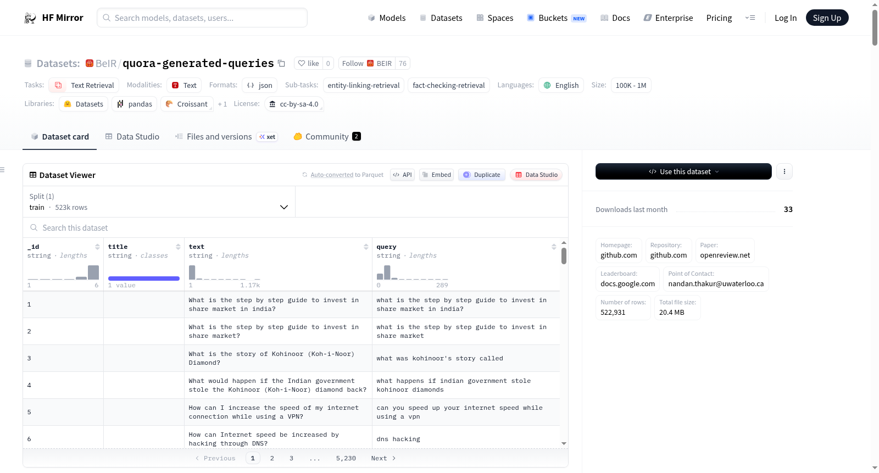Click the HF Mirror logo icon

pyautogui.click(x=30, y=18)
